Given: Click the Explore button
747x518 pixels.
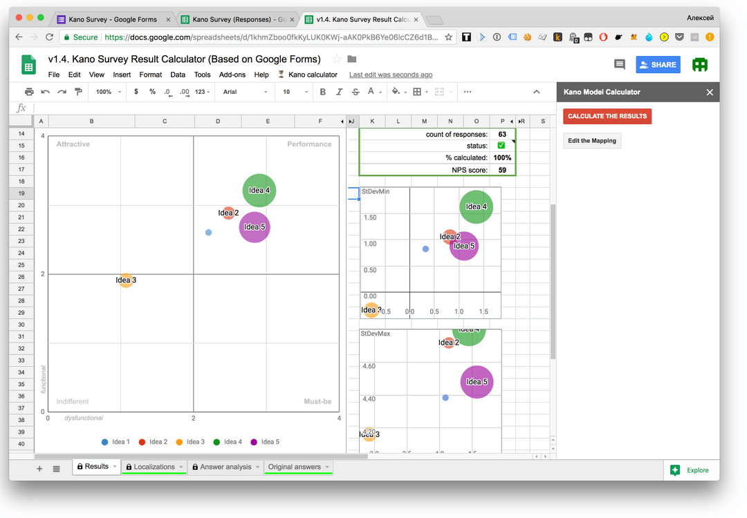Looking at the screenshot, I should coord(690,470).
